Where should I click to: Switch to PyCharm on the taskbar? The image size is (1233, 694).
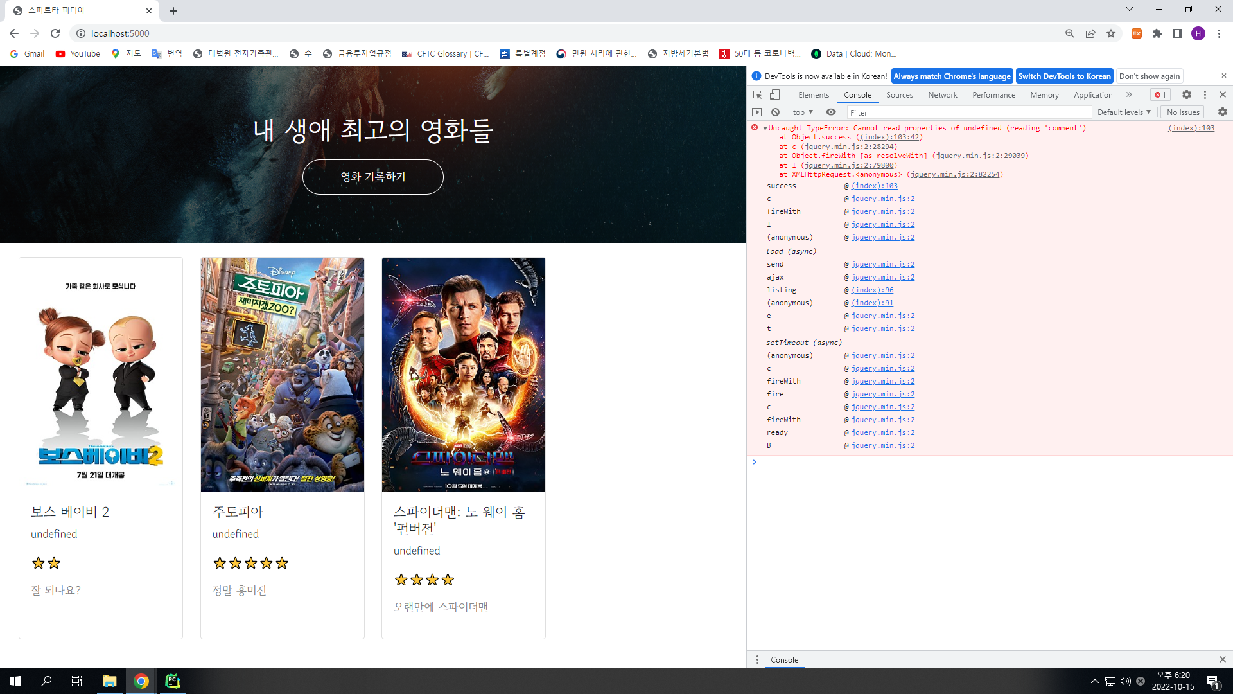[172, 681]
